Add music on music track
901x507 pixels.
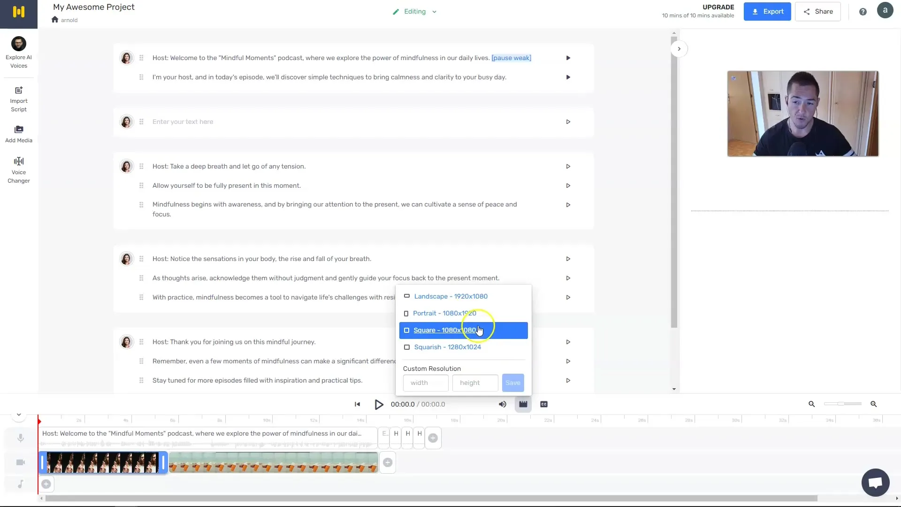coord(46,484)
